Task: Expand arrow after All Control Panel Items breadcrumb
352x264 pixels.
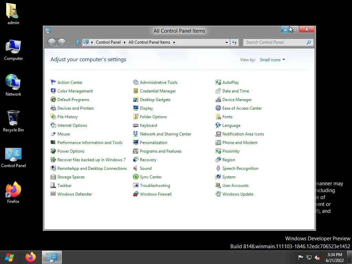Action: tap(174, 42)
